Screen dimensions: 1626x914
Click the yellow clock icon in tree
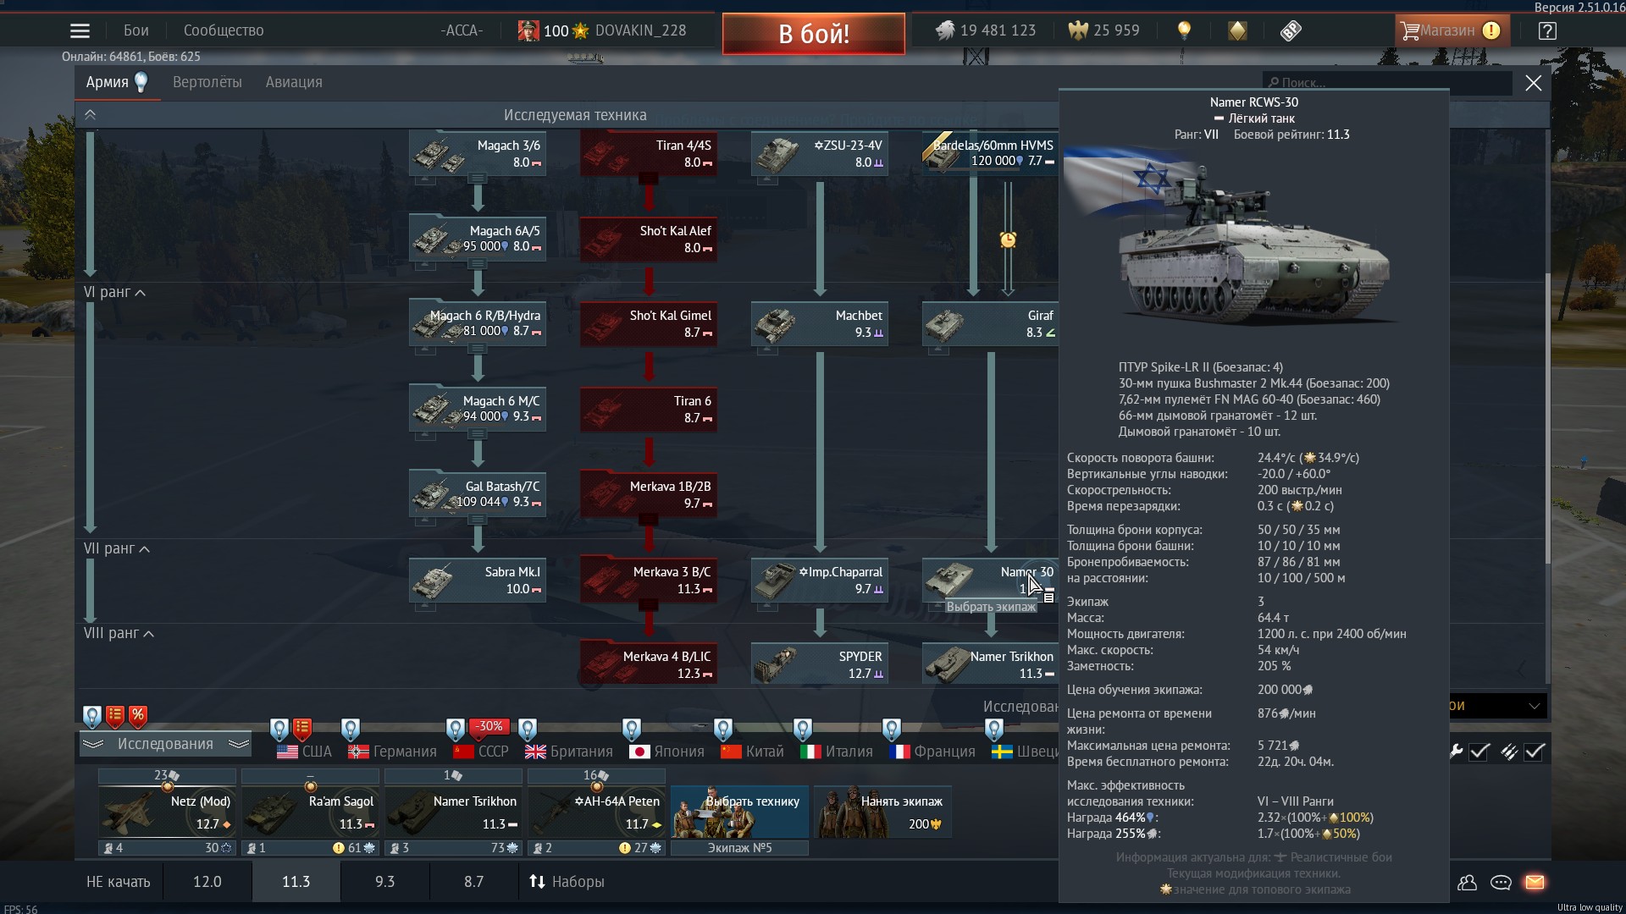click(x=1008, y=240)
